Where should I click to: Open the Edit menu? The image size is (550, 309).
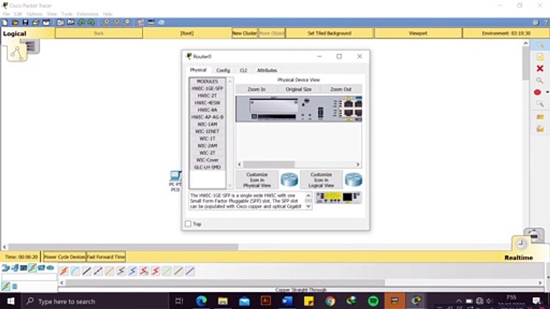18,14
